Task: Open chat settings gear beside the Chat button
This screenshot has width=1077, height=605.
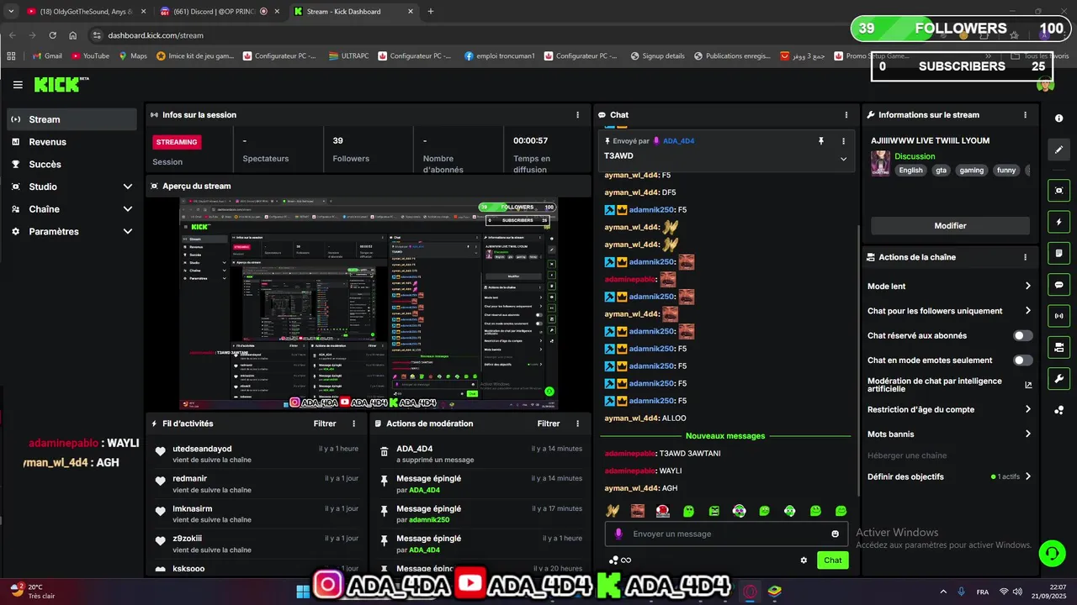Action: click(x=804, y=560)
